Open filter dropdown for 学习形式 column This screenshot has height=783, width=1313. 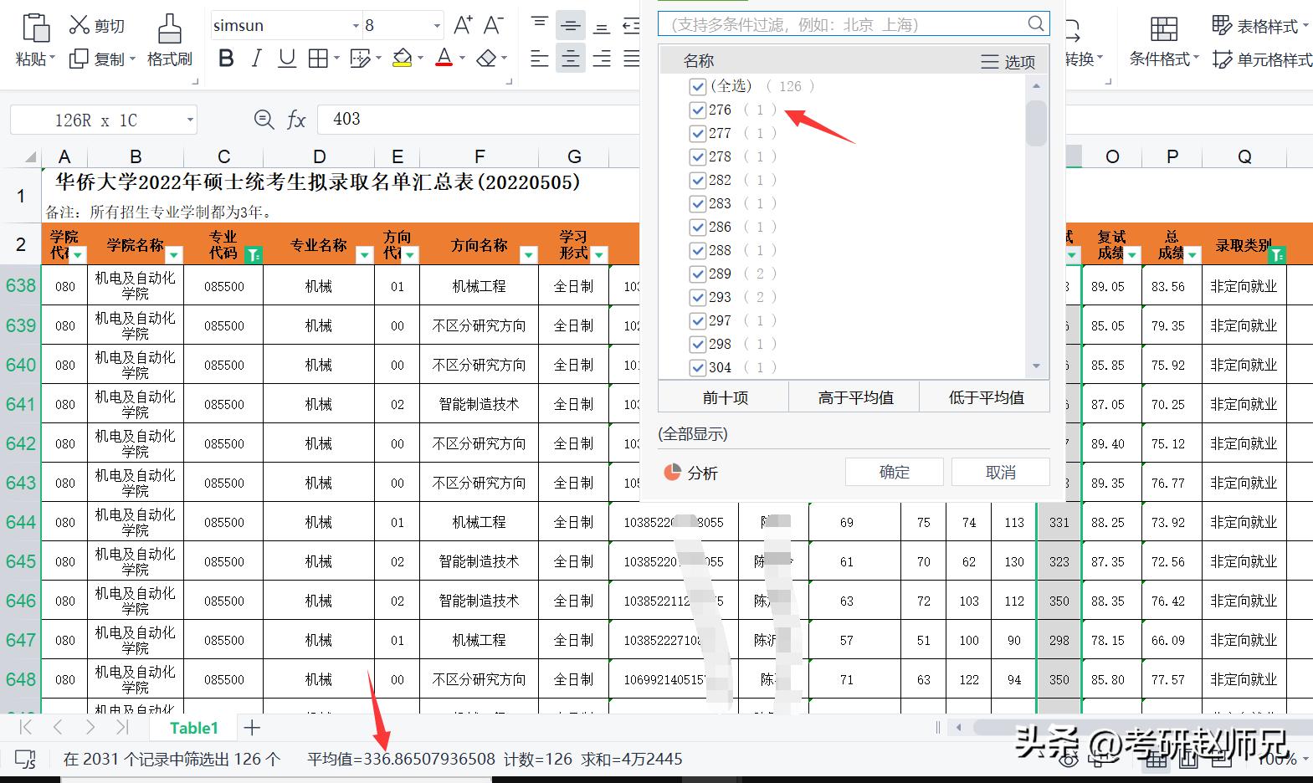pos(599,254)
